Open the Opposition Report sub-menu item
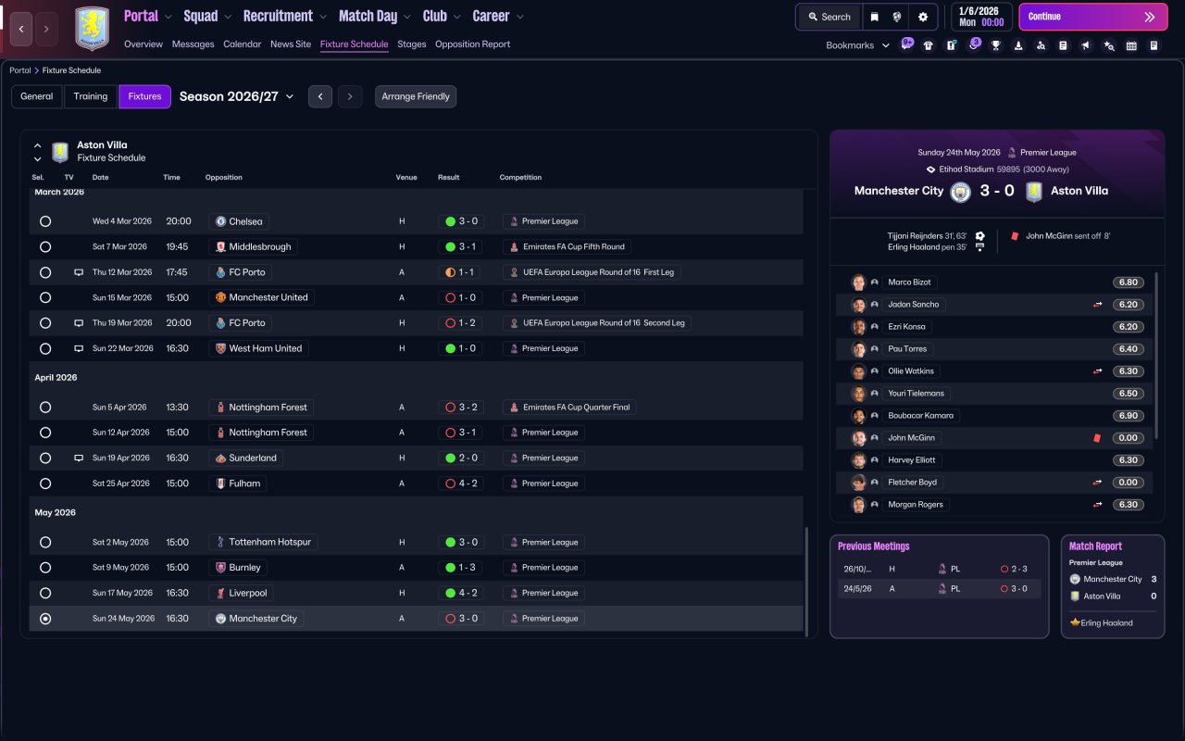1185x741 pixels. pyautogui.click(x=472, y=44)
